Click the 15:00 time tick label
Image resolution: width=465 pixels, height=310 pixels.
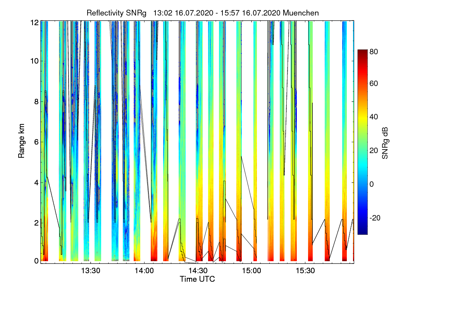click(251, 270)
